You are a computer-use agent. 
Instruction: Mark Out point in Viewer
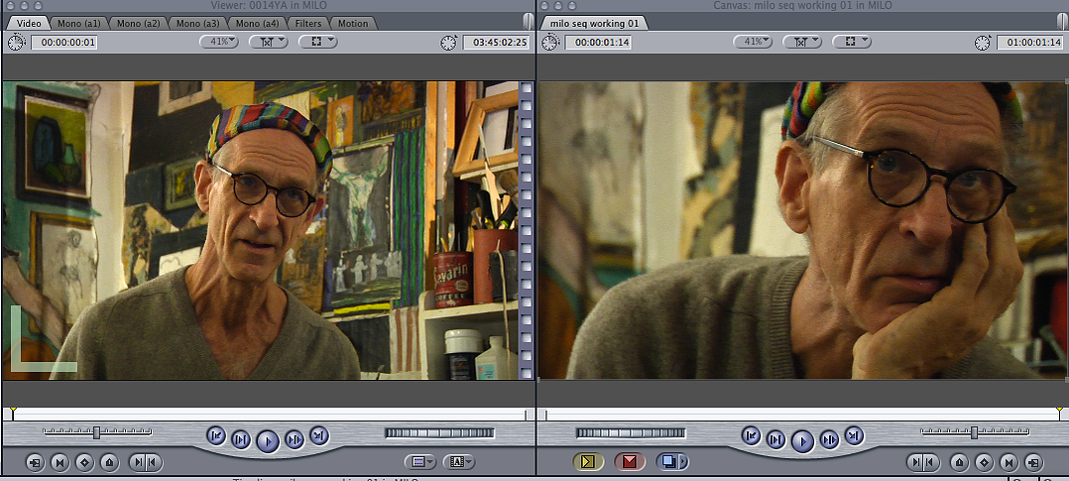154,462
